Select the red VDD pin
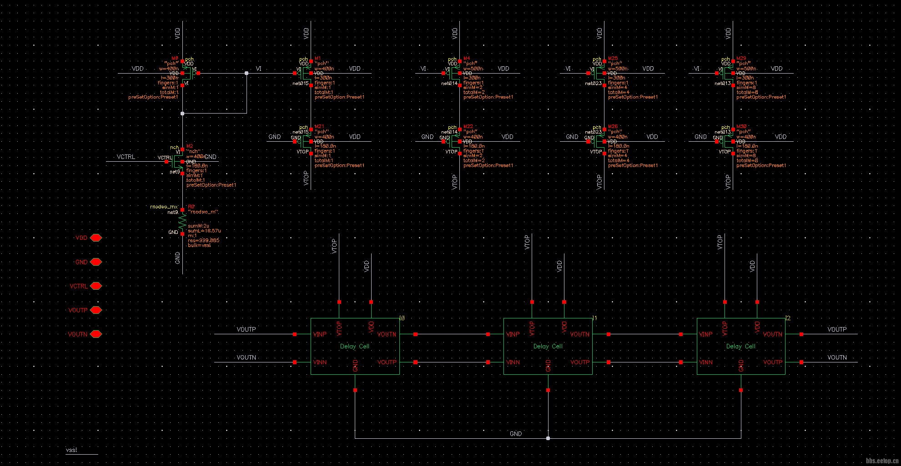This screenshot has width=901, height=466. pyautogui.click(x=96, y=238)
